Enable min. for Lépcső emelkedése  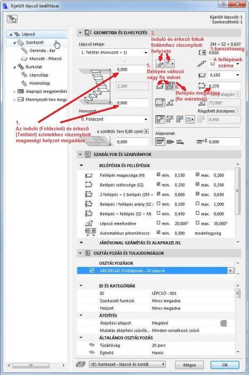158,223
